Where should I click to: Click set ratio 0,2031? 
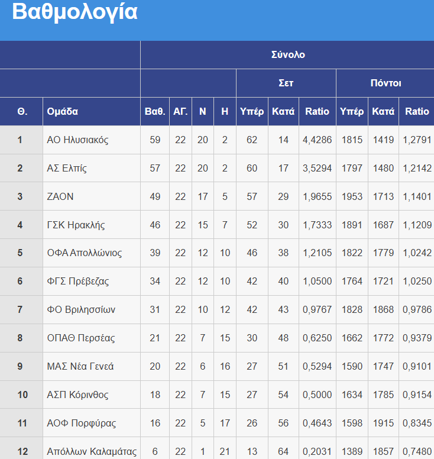[x=318, y=451]
